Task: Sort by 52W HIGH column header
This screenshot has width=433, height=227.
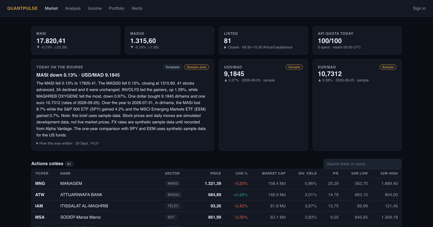Action: click(389, 174)
